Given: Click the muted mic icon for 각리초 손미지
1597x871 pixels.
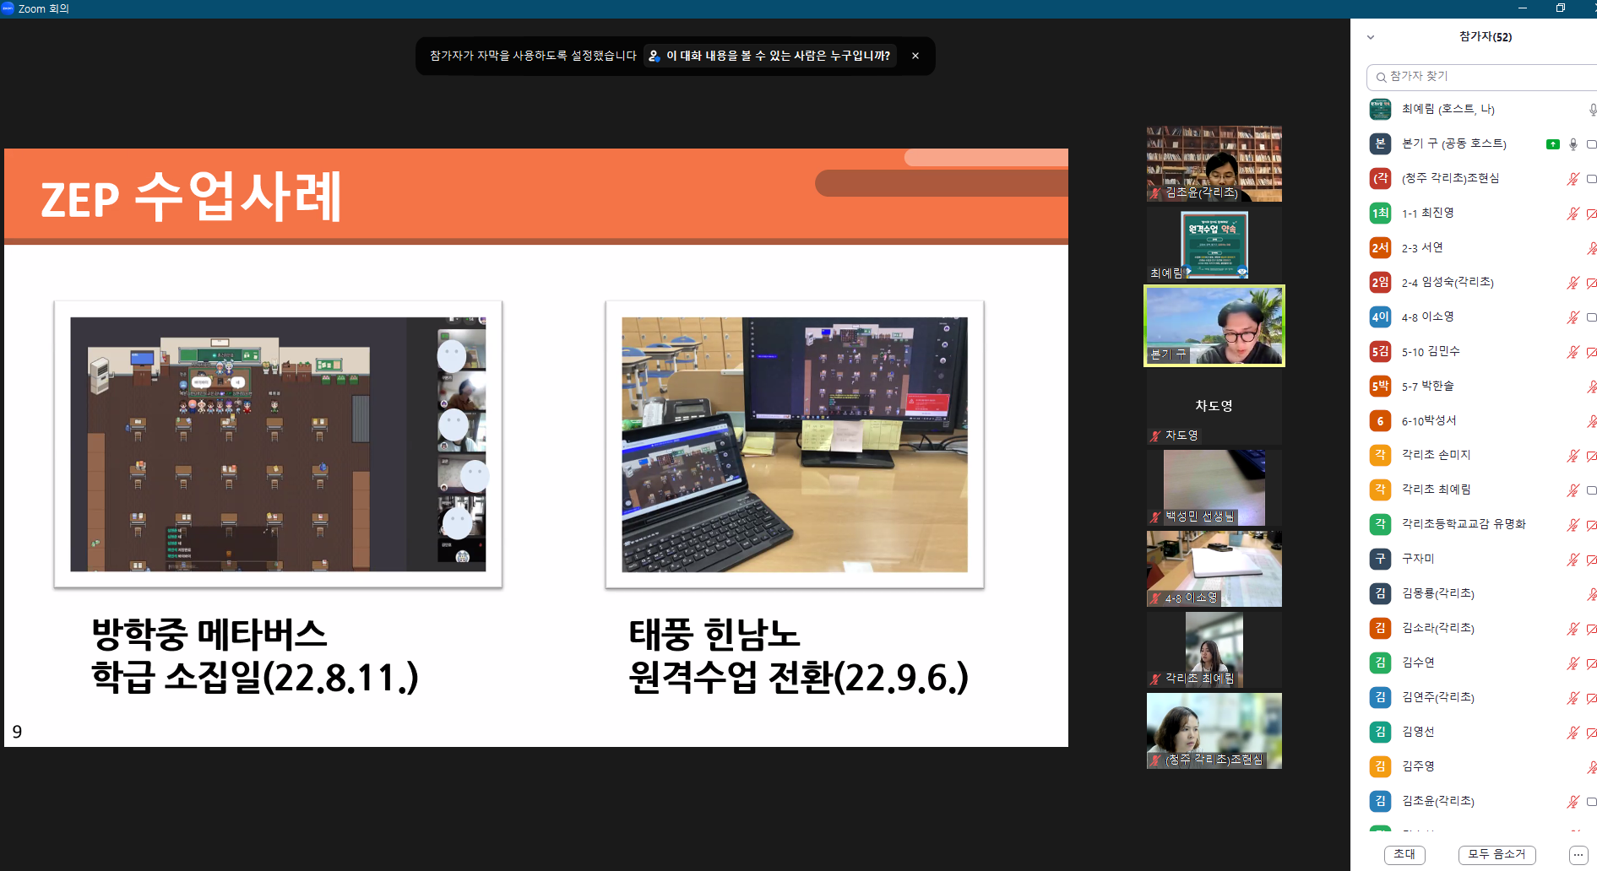Looking at the screenshot, I should [x=1573, y=456].
